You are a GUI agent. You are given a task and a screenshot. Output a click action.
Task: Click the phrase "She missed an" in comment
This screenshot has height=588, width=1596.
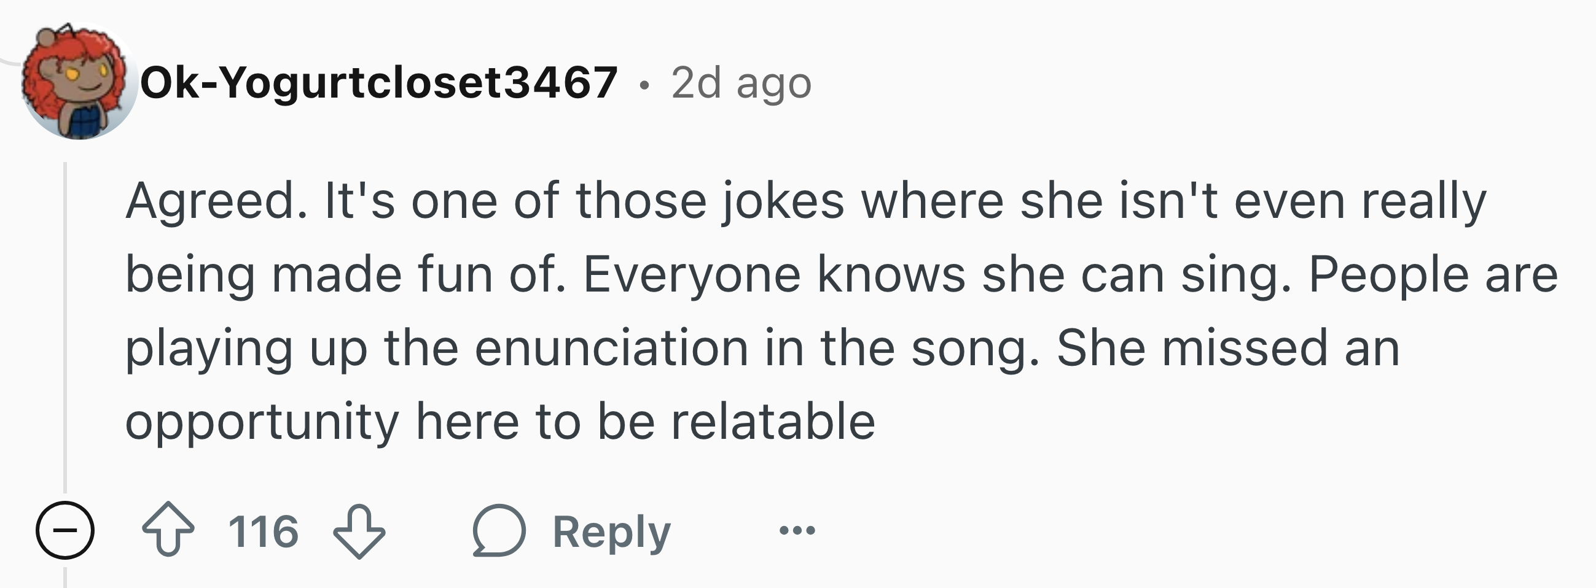pyautogui.click(x=1227, y=348)
